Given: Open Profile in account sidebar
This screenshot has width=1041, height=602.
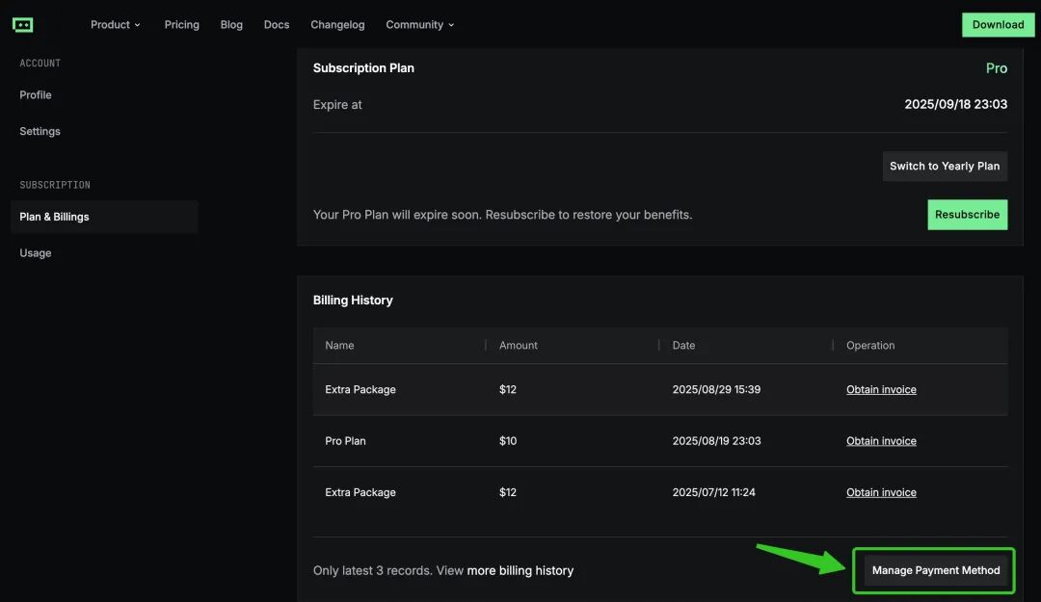Looking at the screenshot, I should [x=36, y=95].
